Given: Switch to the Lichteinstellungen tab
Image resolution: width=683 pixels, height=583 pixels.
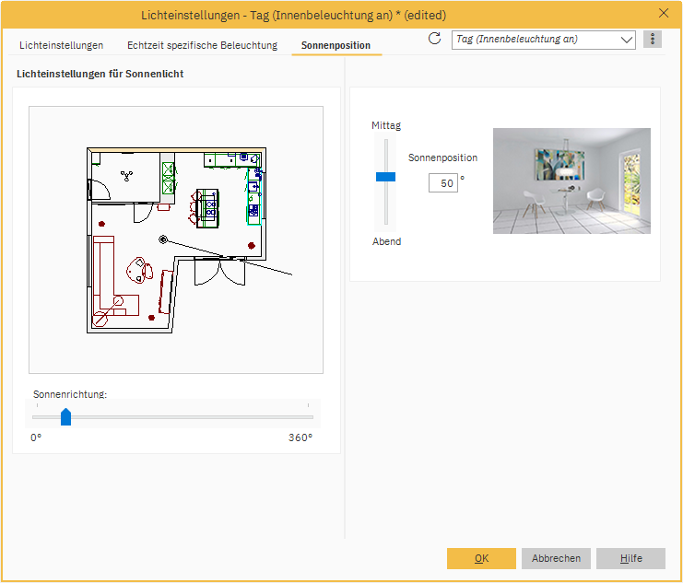Looking at the screenshot, I should [x=61, y=45].
